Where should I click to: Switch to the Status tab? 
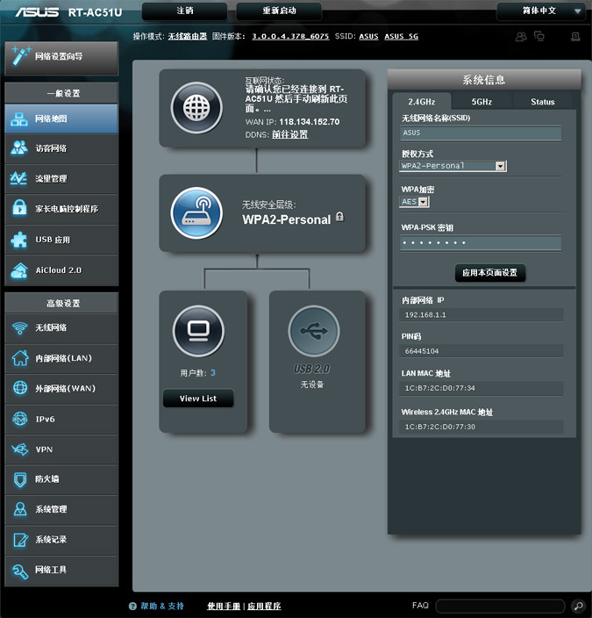[x=542, y=102]
